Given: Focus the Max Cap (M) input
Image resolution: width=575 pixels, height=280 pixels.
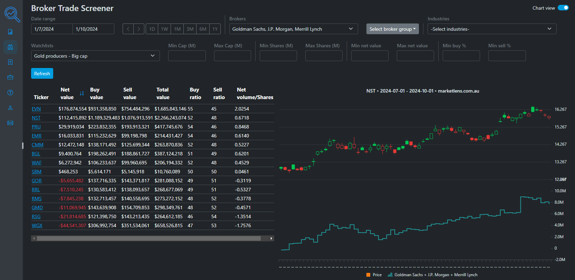Looking at the screenshot, I should pyautogui.click(x=232, y=56).
